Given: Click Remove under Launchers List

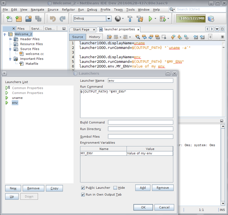Looking at the screenshot, I should pos(34,188).
